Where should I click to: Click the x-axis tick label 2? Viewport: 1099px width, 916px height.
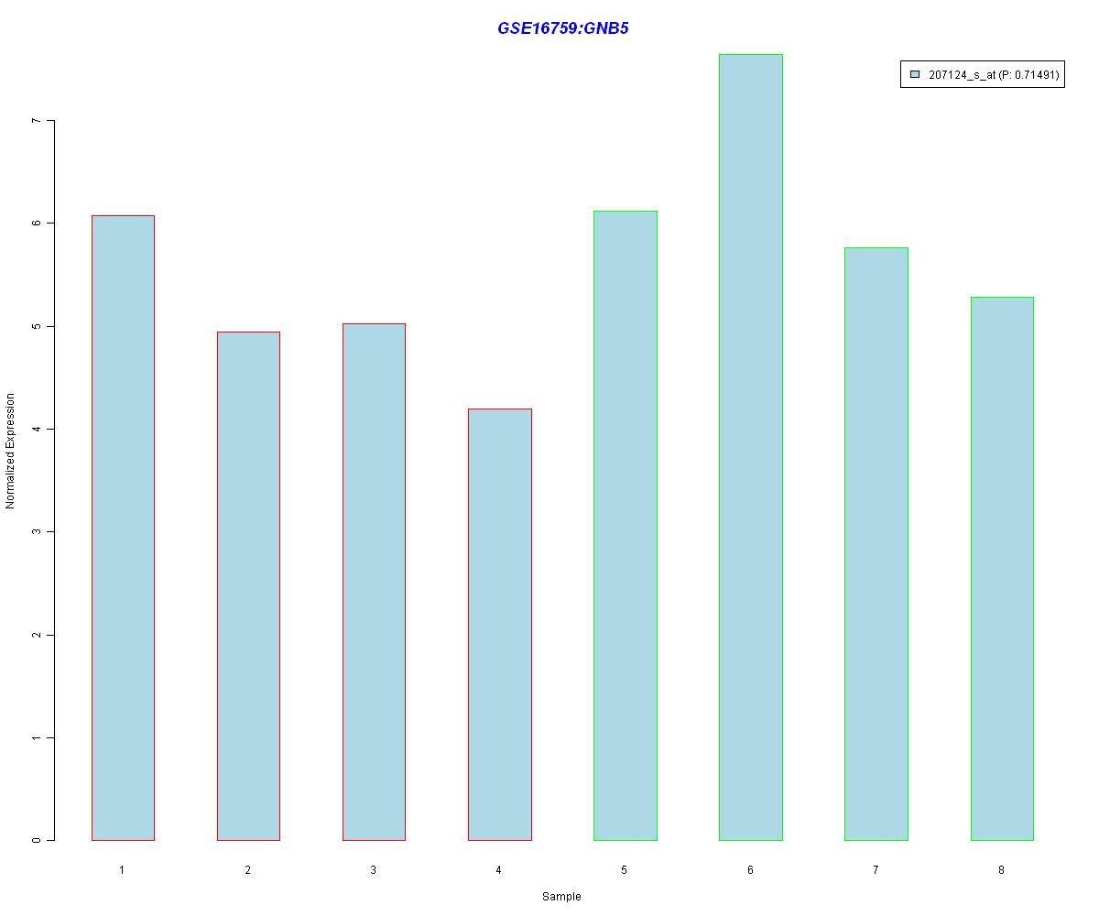247,869
